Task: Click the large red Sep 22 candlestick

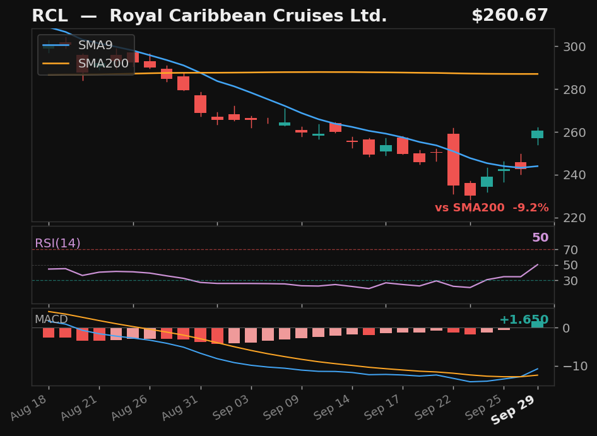Action: [454, 160]
